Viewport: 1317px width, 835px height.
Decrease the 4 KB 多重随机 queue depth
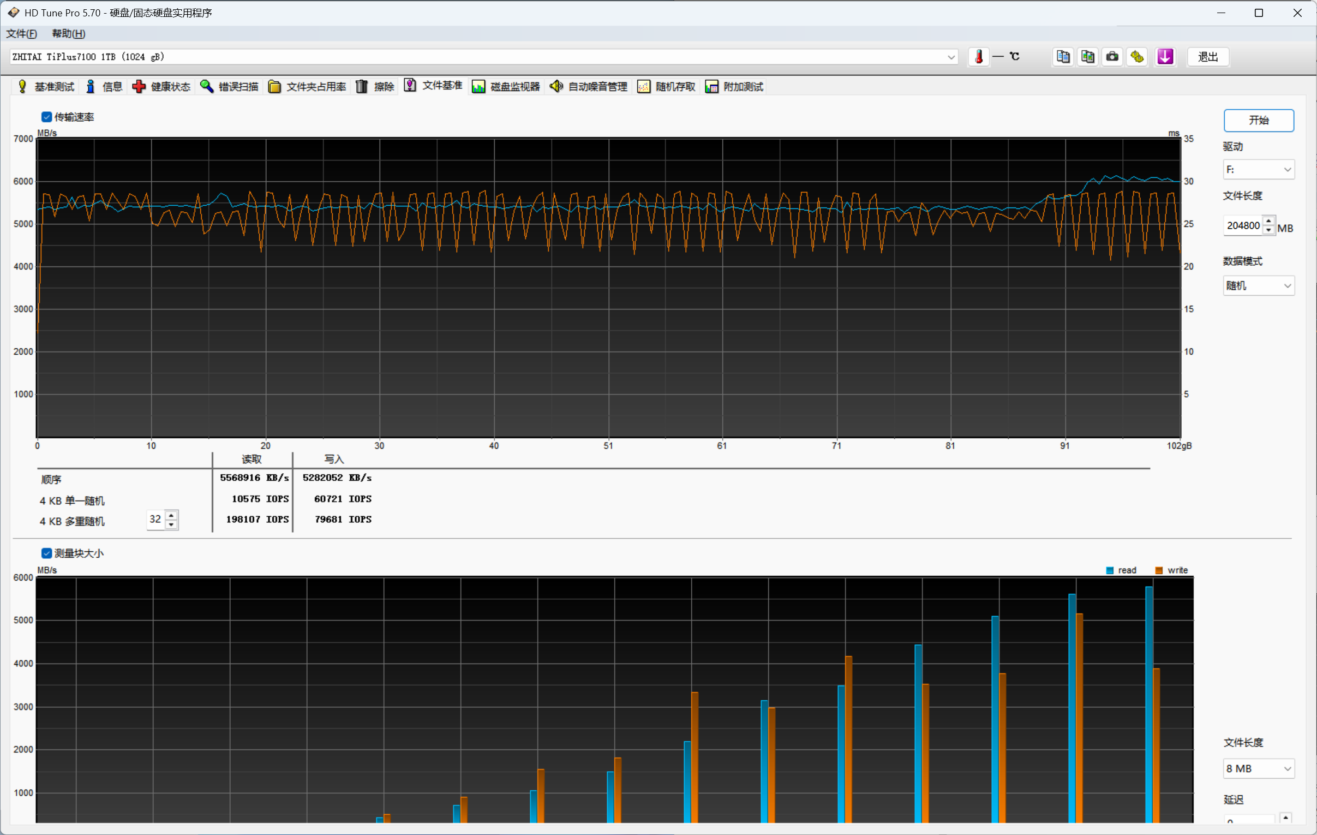tap(172, 524)
